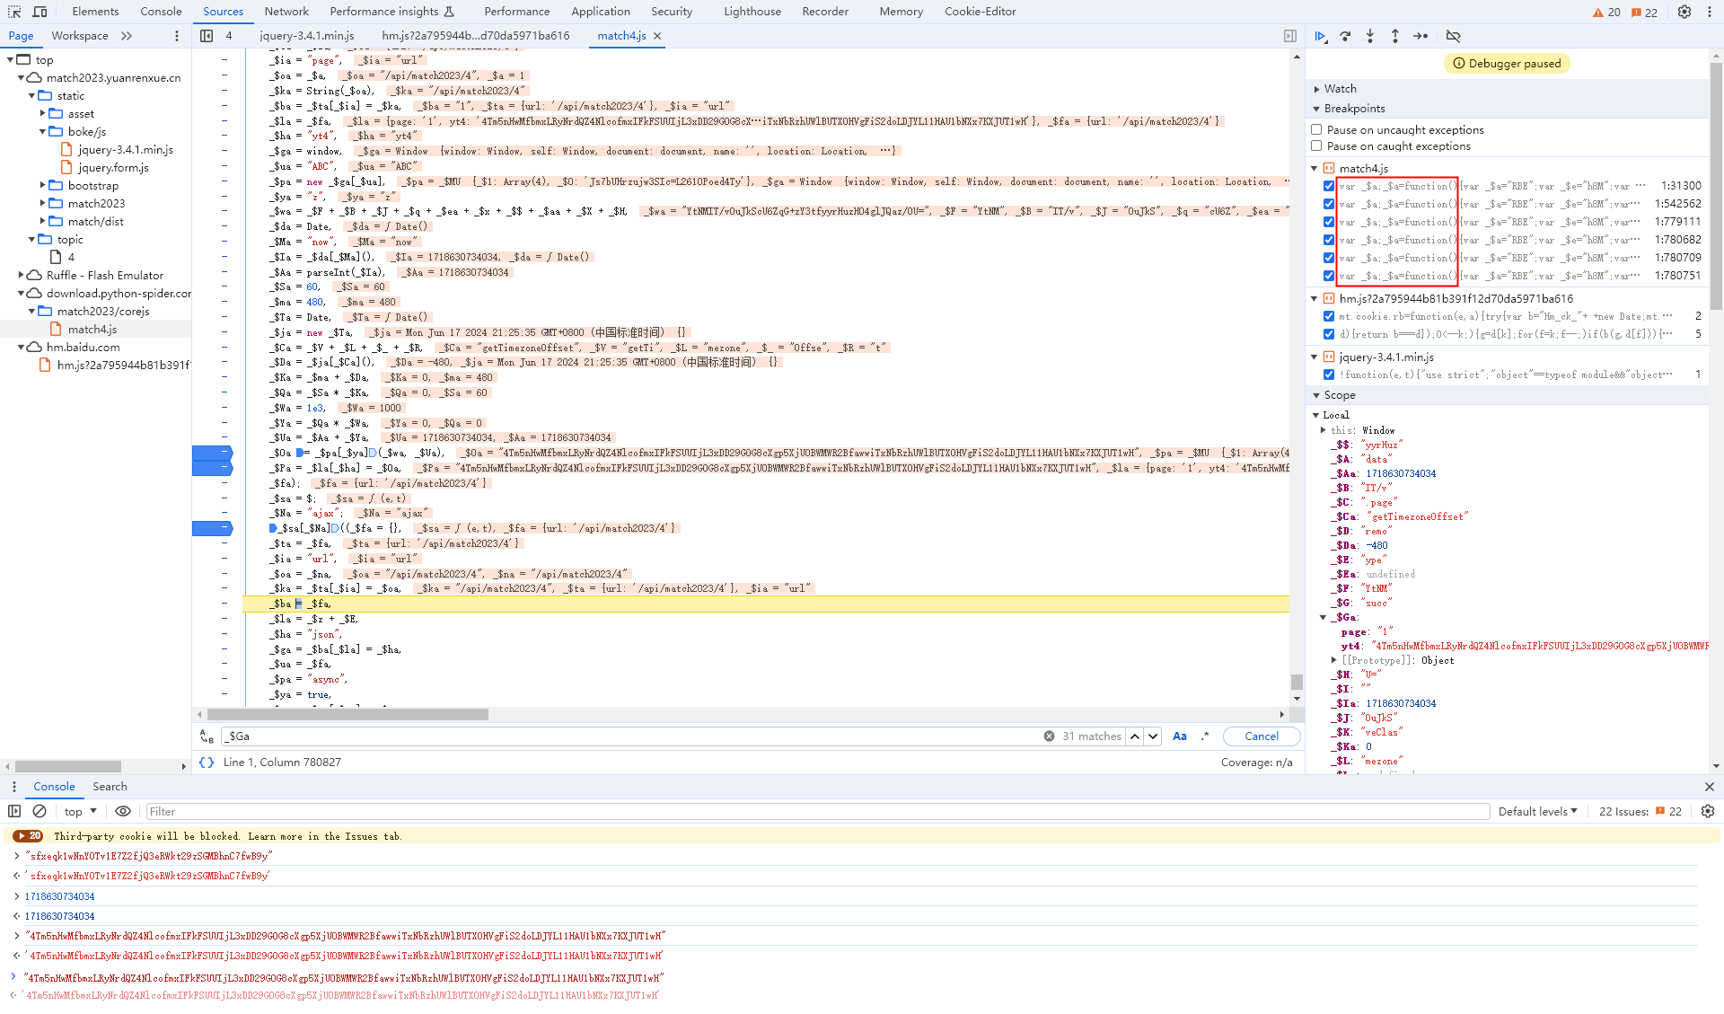The height and width of the screenshot is (1014, 1724).
Task: Uncheck jquery-3.4.1.min.js breakpoint on line 1
Action: pos(1329,375)
